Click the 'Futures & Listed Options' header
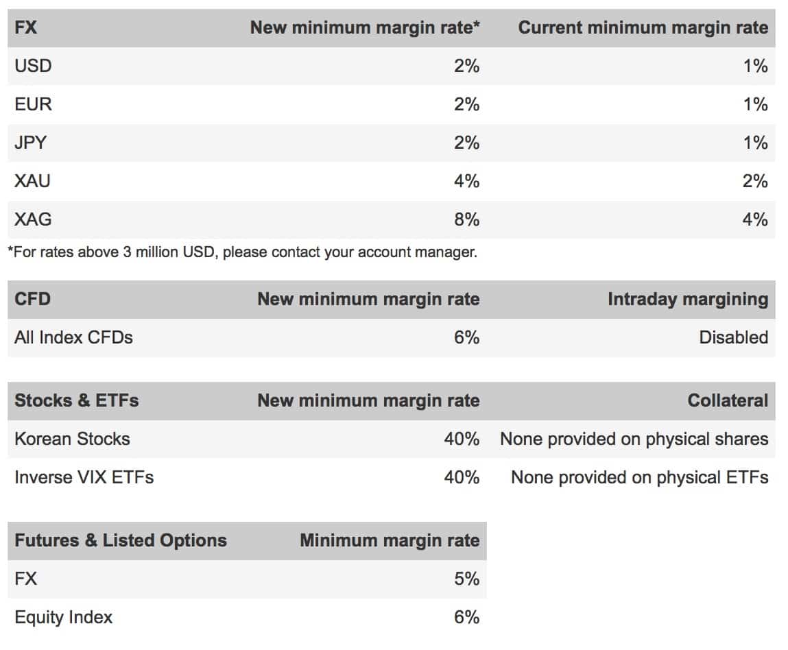The image size is (788, 650). coord(121,541)
